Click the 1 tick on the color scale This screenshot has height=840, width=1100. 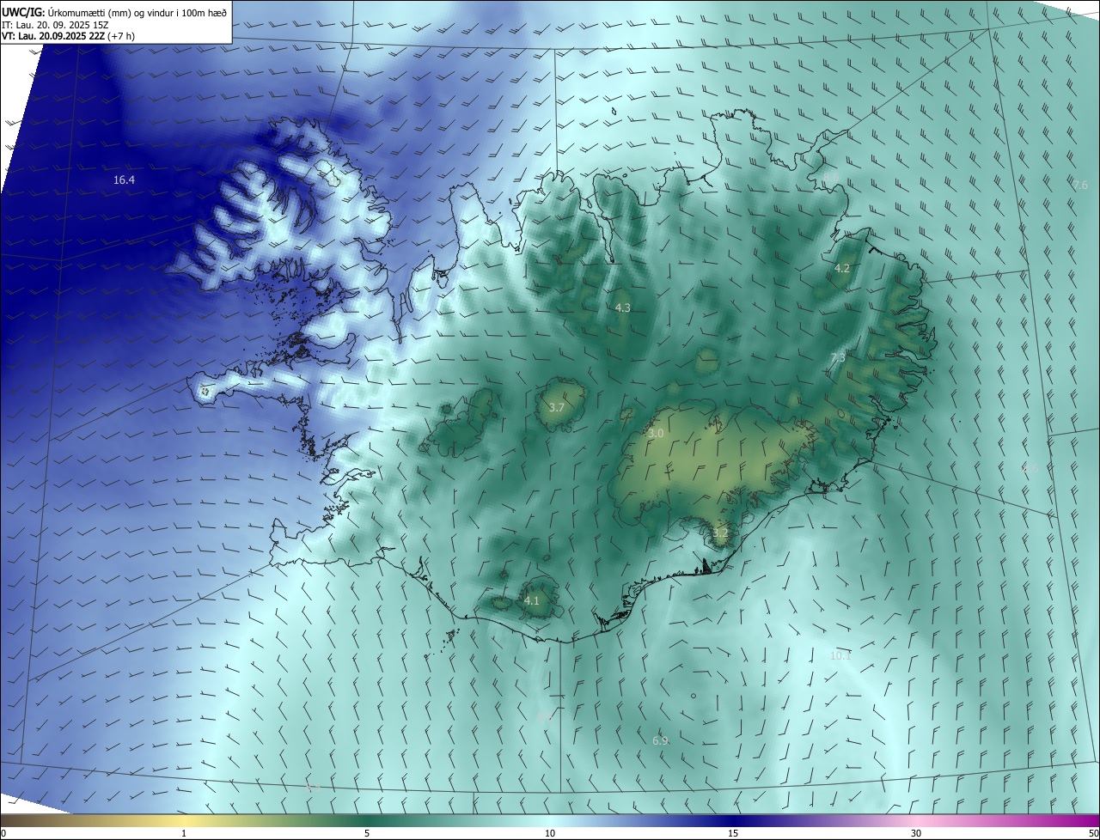[184, 834]
